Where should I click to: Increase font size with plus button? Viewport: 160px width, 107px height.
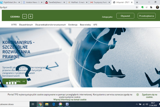[x=30, y=17]
